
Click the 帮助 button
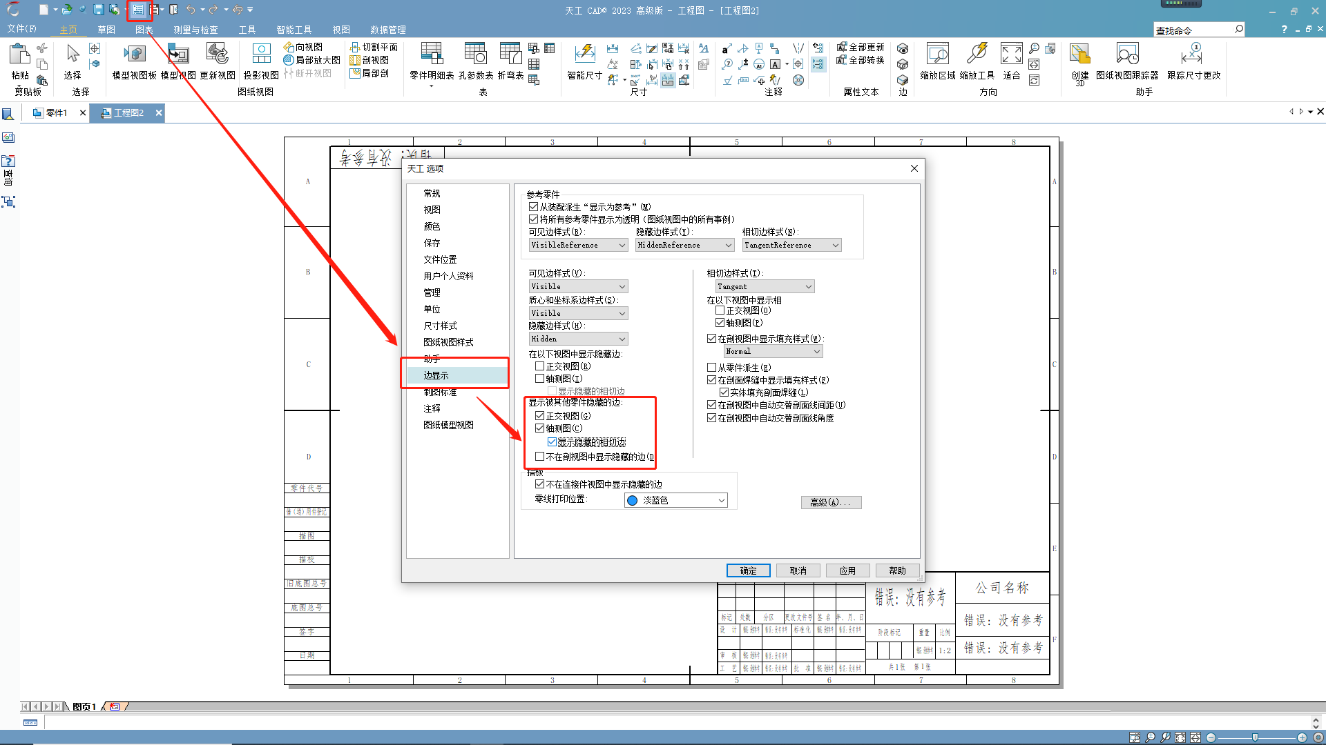[897, 570]
